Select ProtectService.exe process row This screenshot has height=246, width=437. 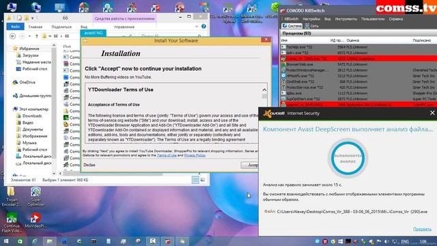(358, 87)
